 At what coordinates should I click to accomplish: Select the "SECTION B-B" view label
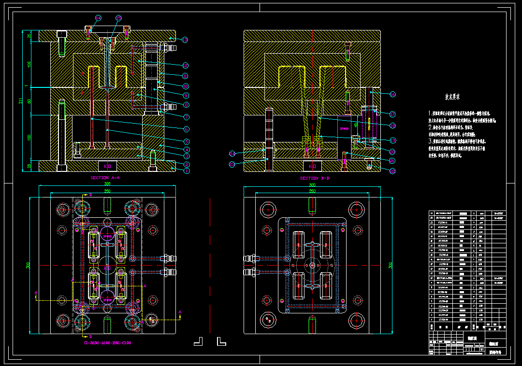(x=315, y=178)
